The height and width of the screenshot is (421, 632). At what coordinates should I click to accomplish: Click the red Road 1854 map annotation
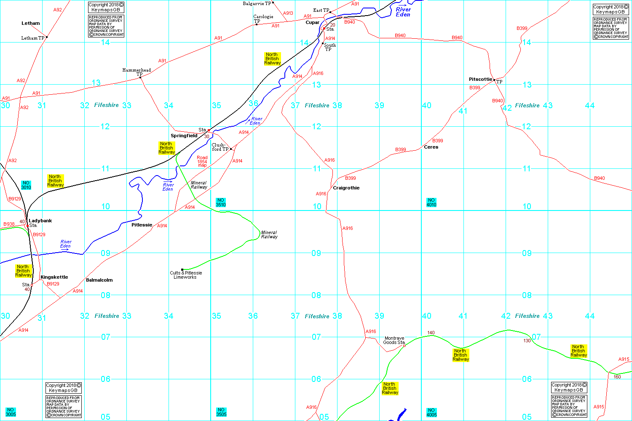[x=202, y=161]
